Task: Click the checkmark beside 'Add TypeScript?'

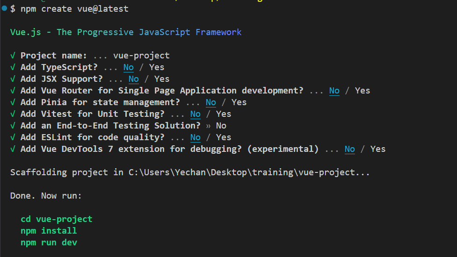Action: tap(13, 67)
